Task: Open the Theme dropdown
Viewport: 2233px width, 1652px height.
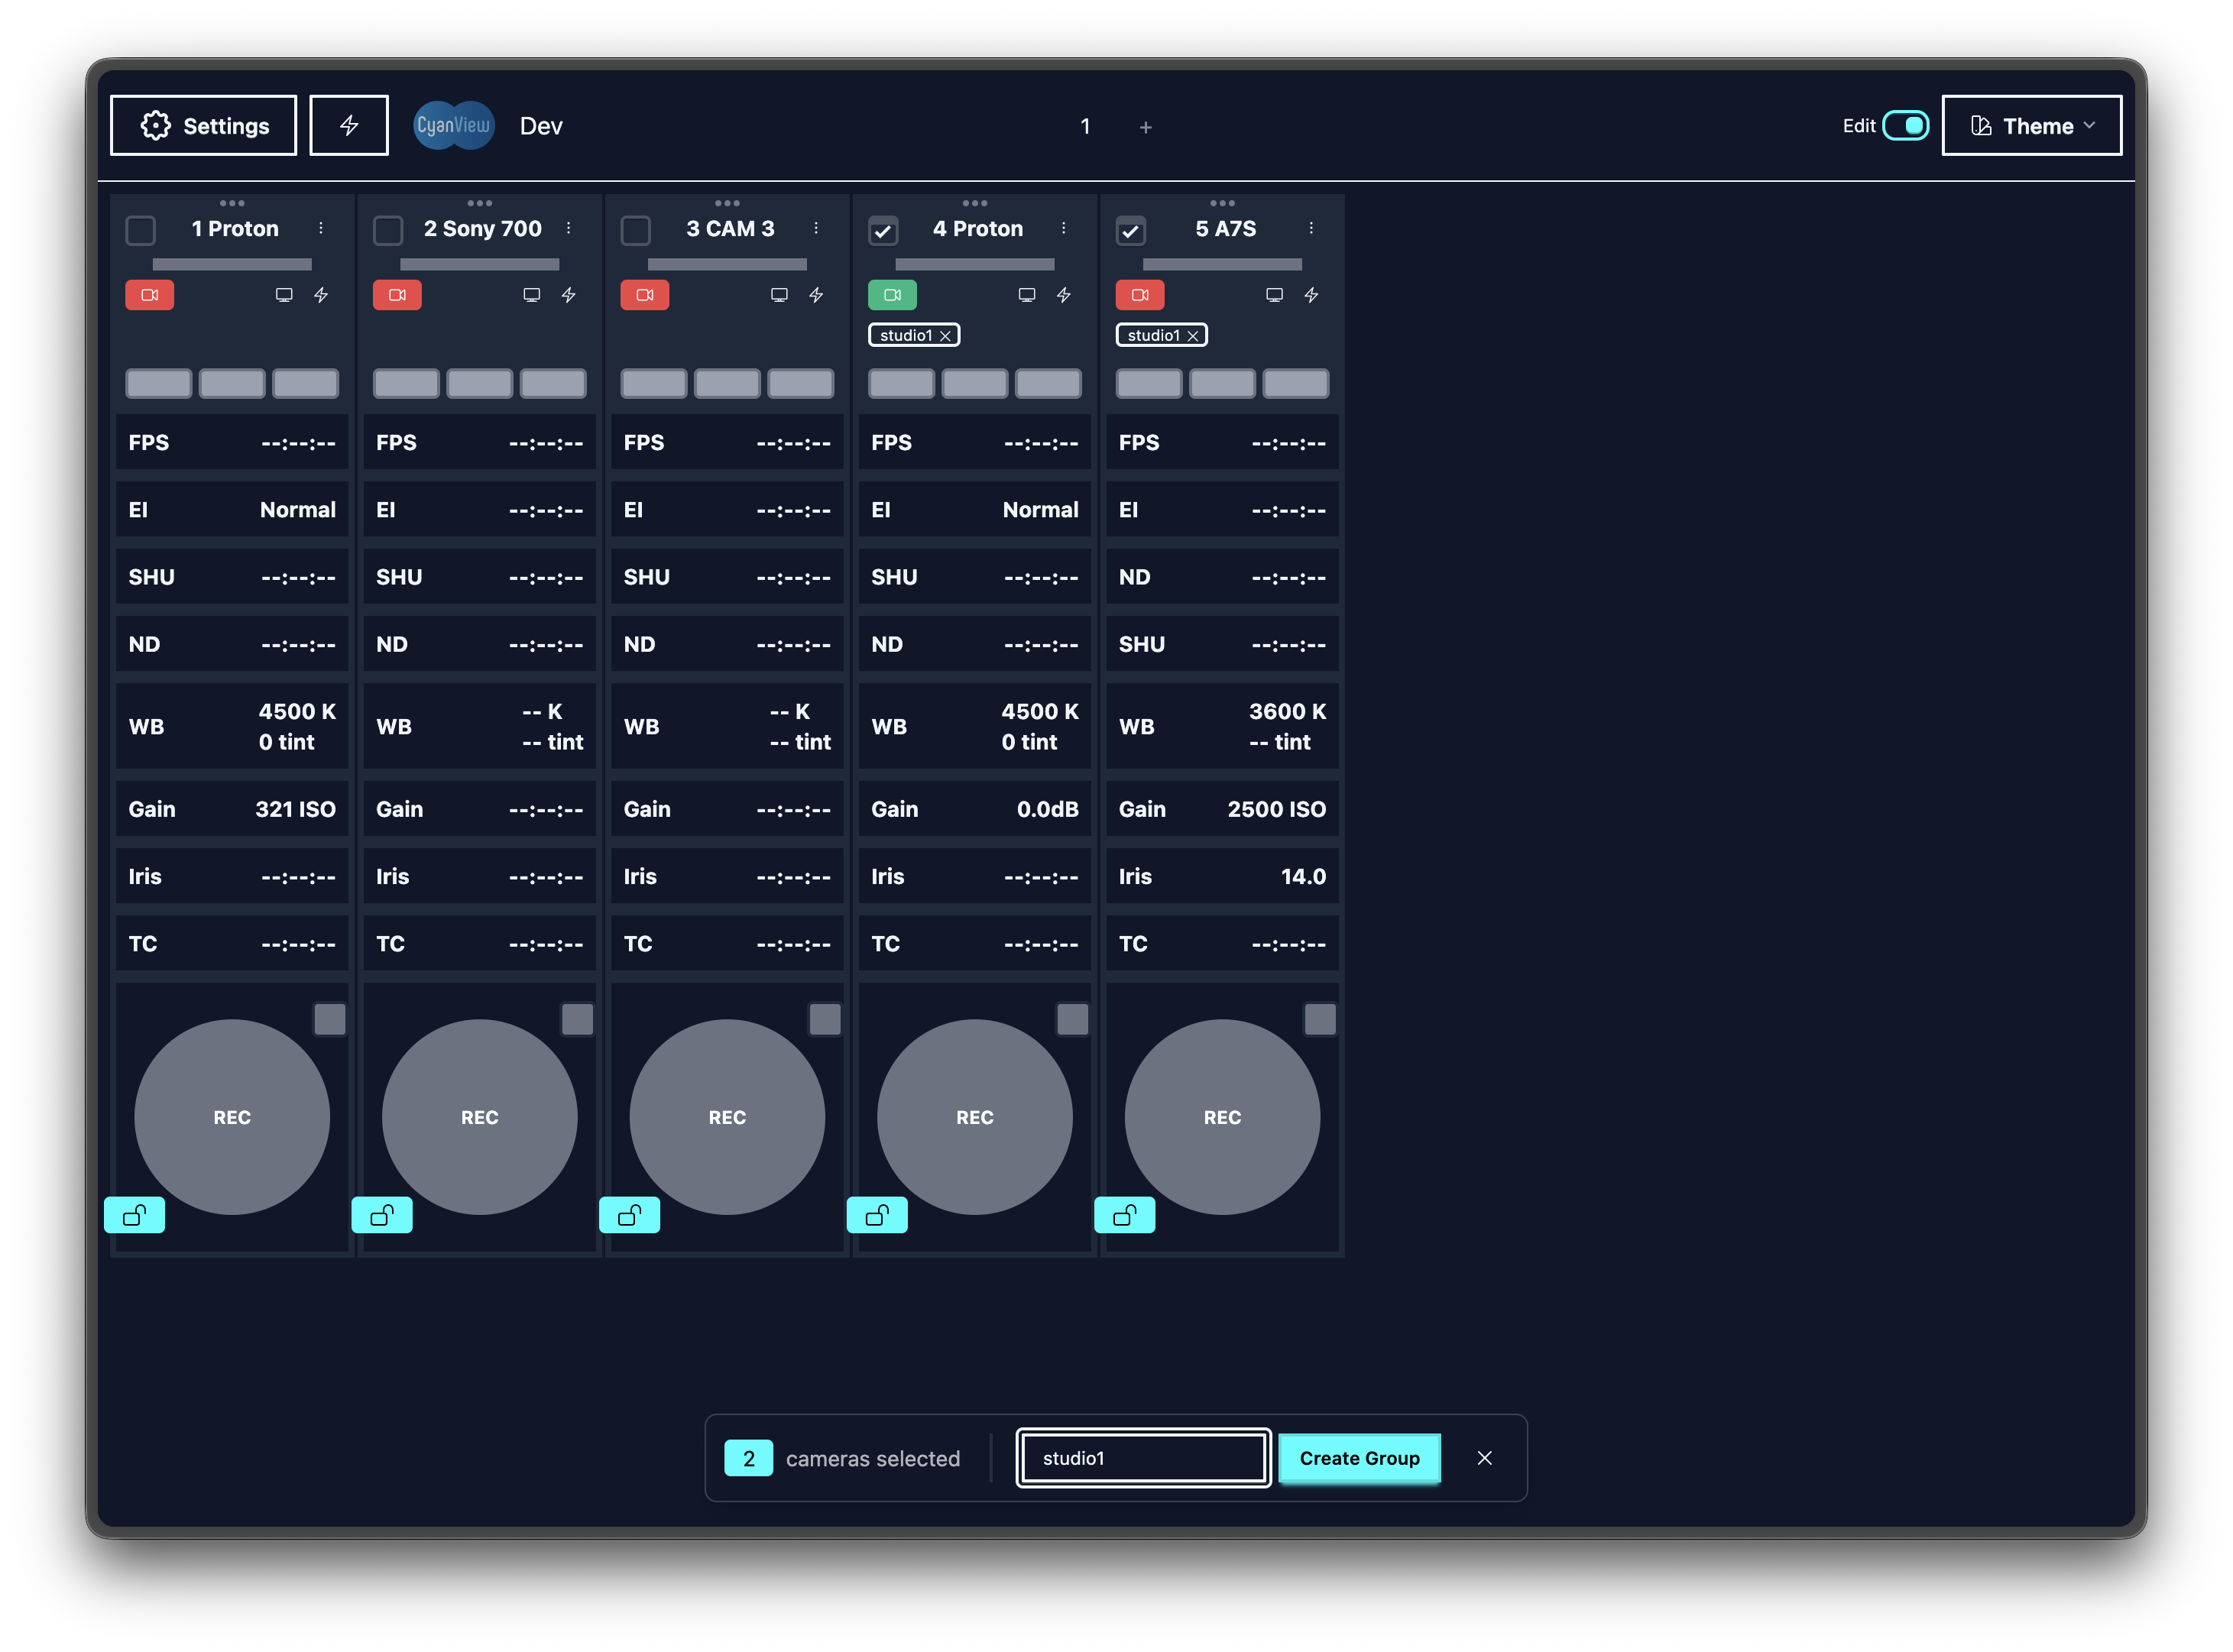Action: click(x=2031, y=126)
